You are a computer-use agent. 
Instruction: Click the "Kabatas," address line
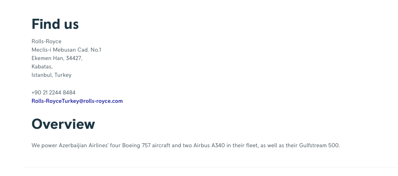click(42, 66)
